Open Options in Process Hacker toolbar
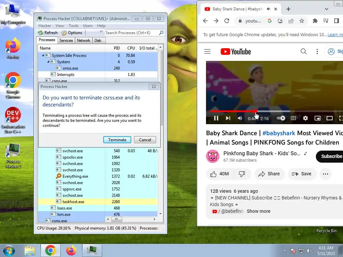 [x=72, y=33]
